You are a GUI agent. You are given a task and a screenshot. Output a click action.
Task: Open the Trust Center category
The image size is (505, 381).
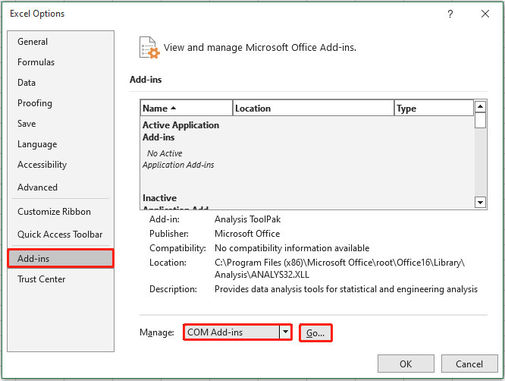(x=42, y=279)
